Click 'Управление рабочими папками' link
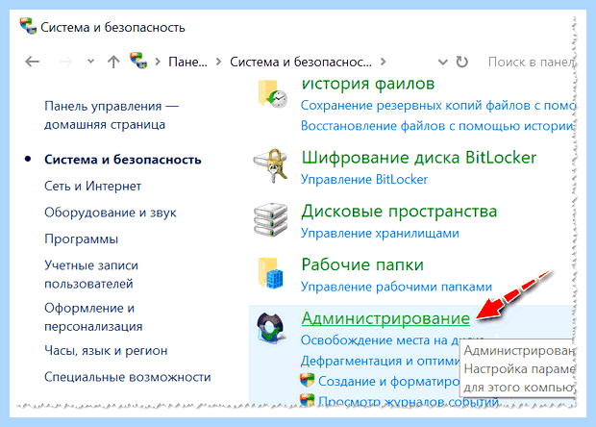This screenshot has width=596, height=427. click(396, 287)
